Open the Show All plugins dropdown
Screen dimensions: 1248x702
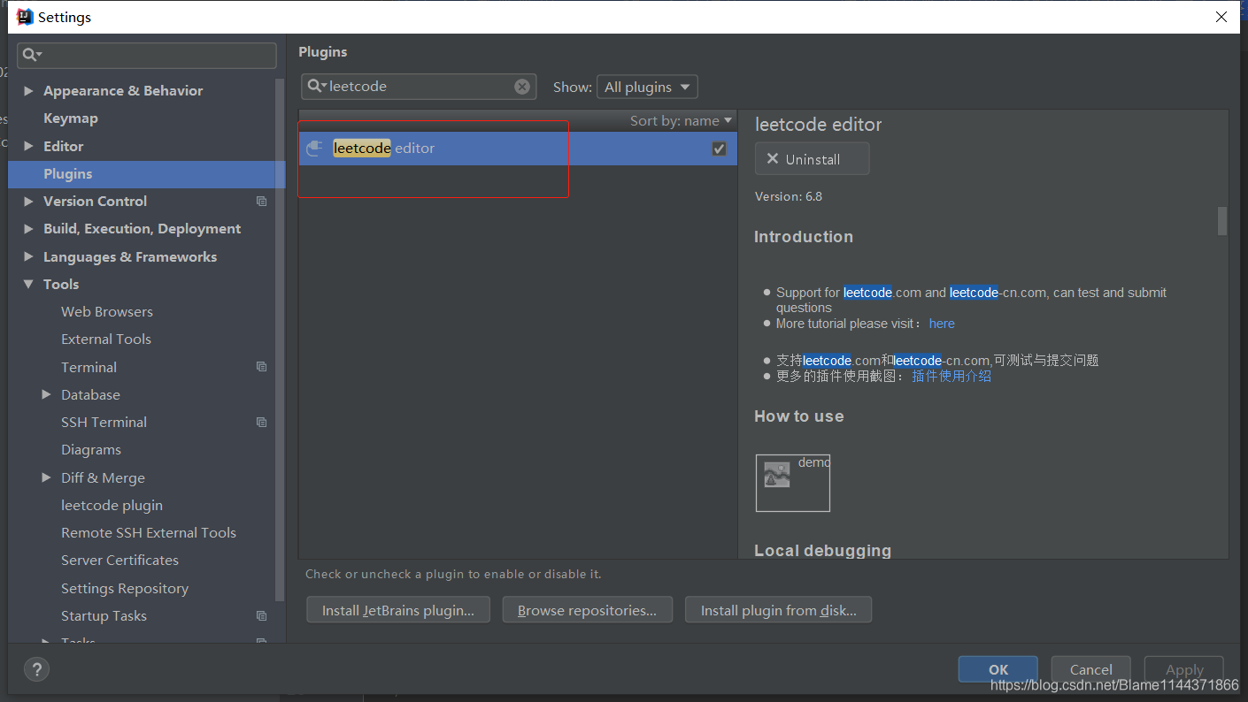pyautogui.click(x=647, y=87)
